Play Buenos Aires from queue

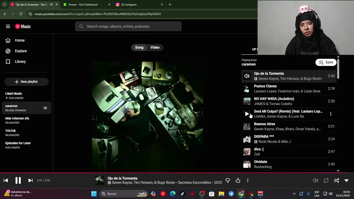(x=289, y=126)
